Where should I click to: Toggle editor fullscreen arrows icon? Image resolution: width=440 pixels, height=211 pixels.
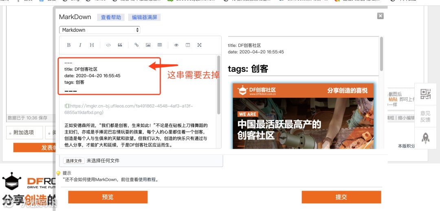pyautogui.click(x=200, y=45)
